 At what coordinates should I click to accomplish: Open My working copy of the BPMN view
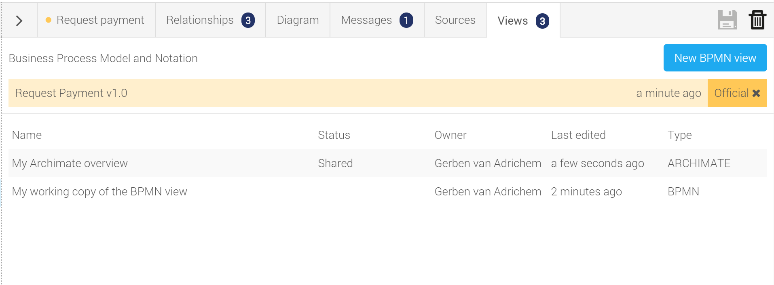click(x=387, y=191)
